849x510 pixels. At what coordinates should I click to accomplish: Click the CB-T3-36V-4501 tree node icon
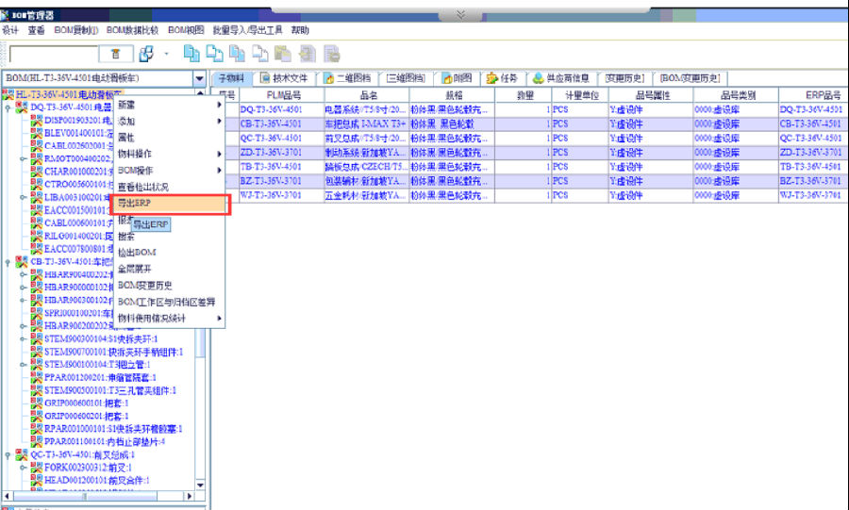[x=23, y=262]
